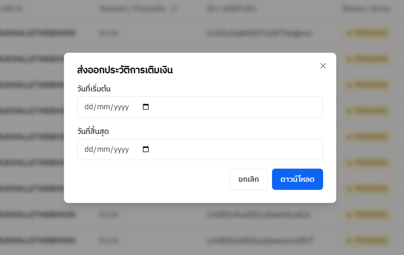
Task: Close the export dialog with the X icon
Action: point(323,66)
